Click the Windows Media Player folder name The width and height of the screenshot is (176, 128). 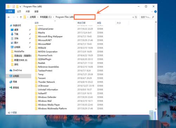click(49, 105)
